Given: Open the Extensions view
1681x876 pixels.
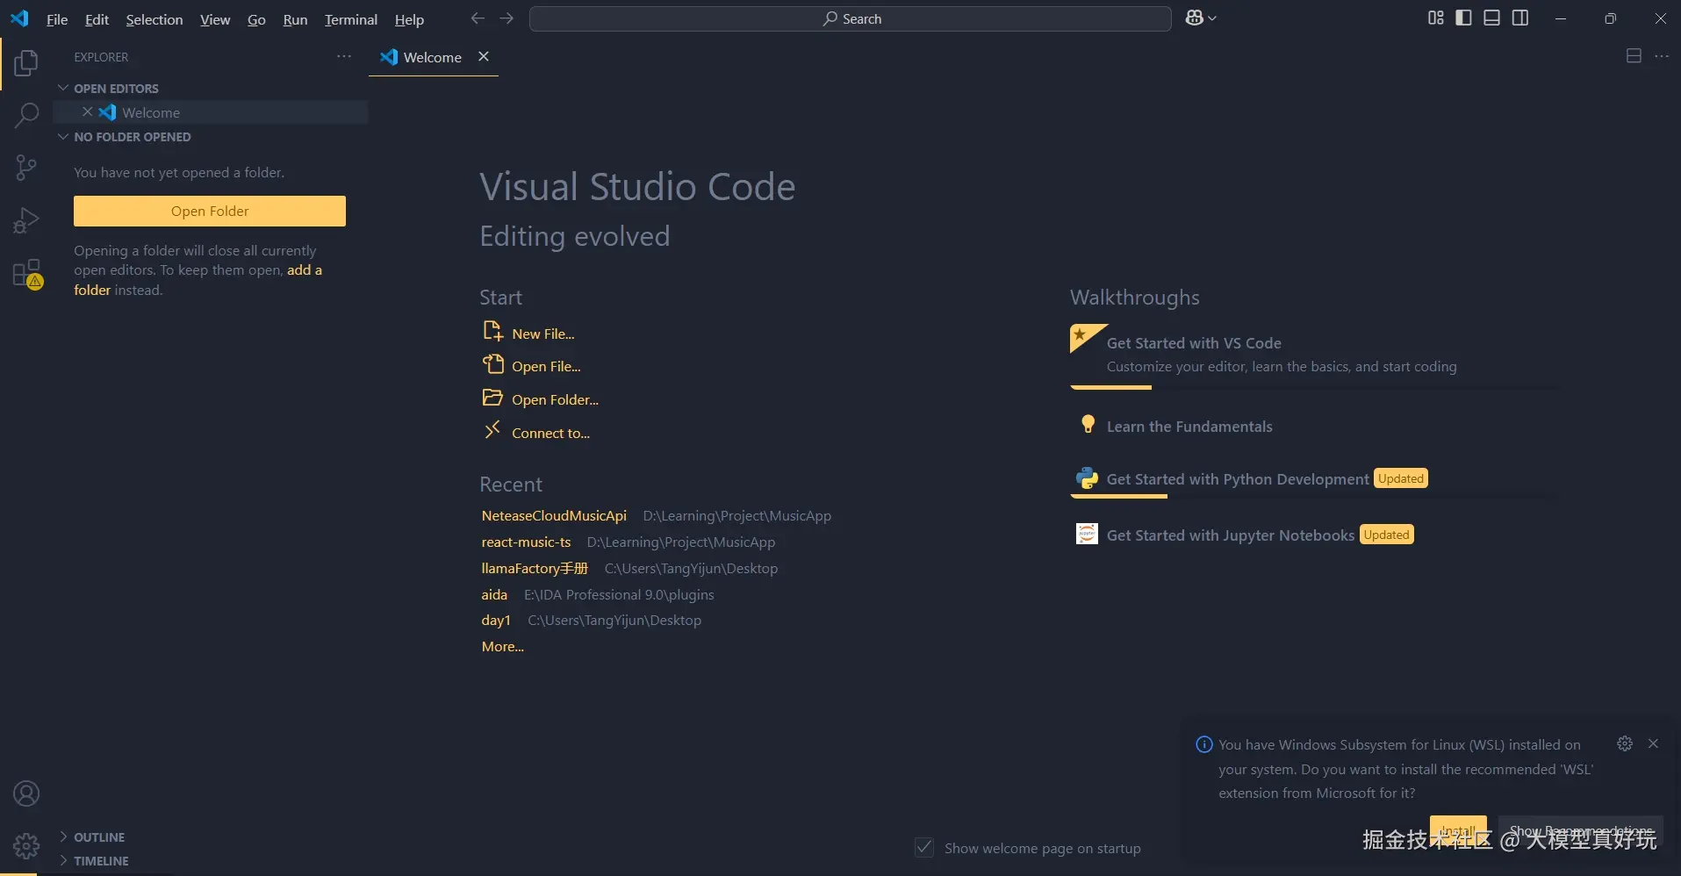Looking at the screenshot, I should [26, 273].
